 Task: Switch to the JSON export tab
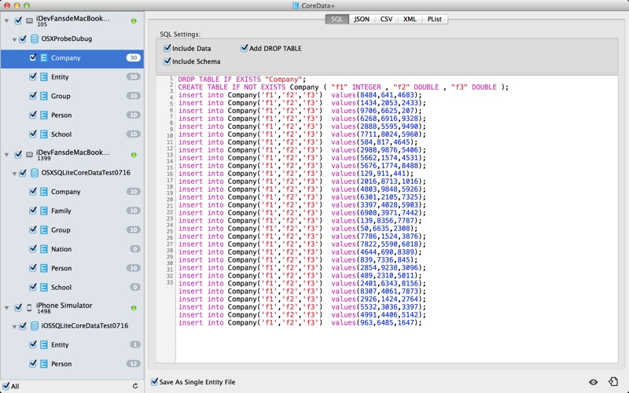point(362,19)
